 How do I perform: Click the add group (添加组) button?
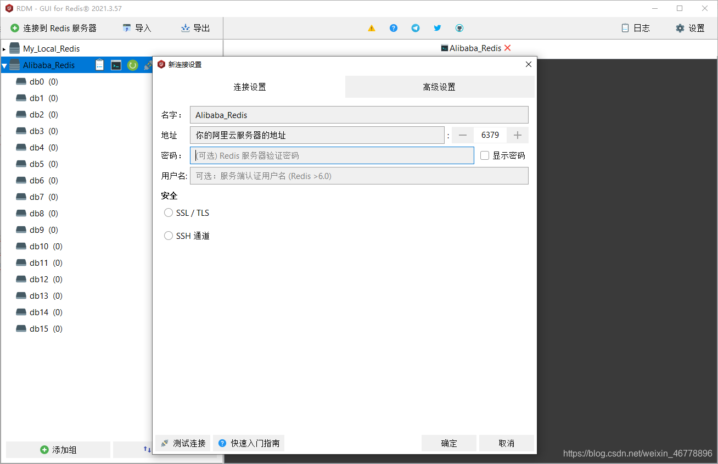[x=58, y=450]
